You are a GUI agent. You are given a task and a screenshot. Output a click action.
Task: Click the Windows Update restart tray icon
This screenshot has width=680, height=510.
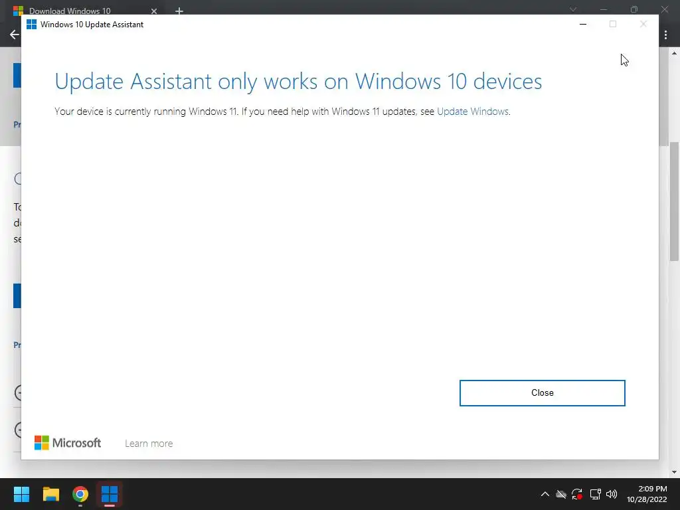(x=577, y=494)
